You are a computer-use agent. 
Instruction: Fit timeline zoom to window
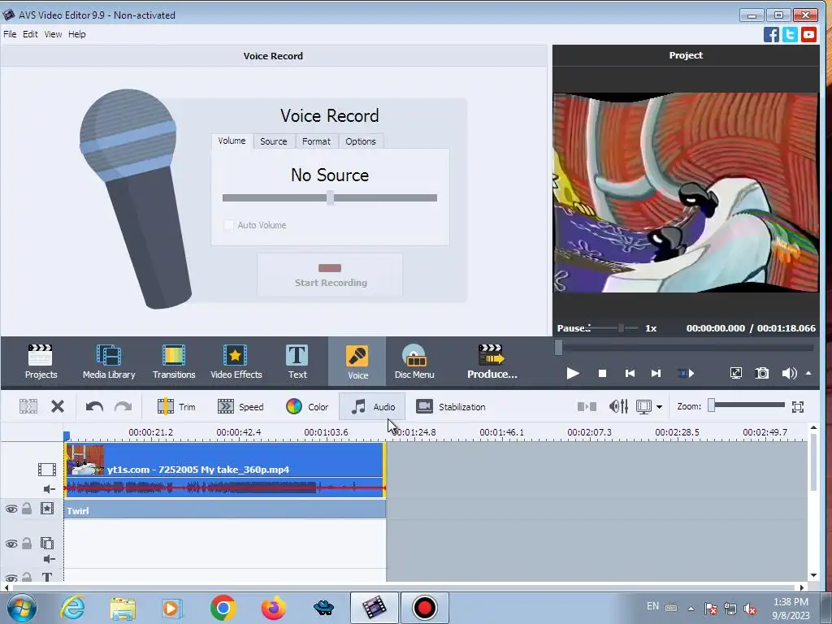(x=798, y=406)
